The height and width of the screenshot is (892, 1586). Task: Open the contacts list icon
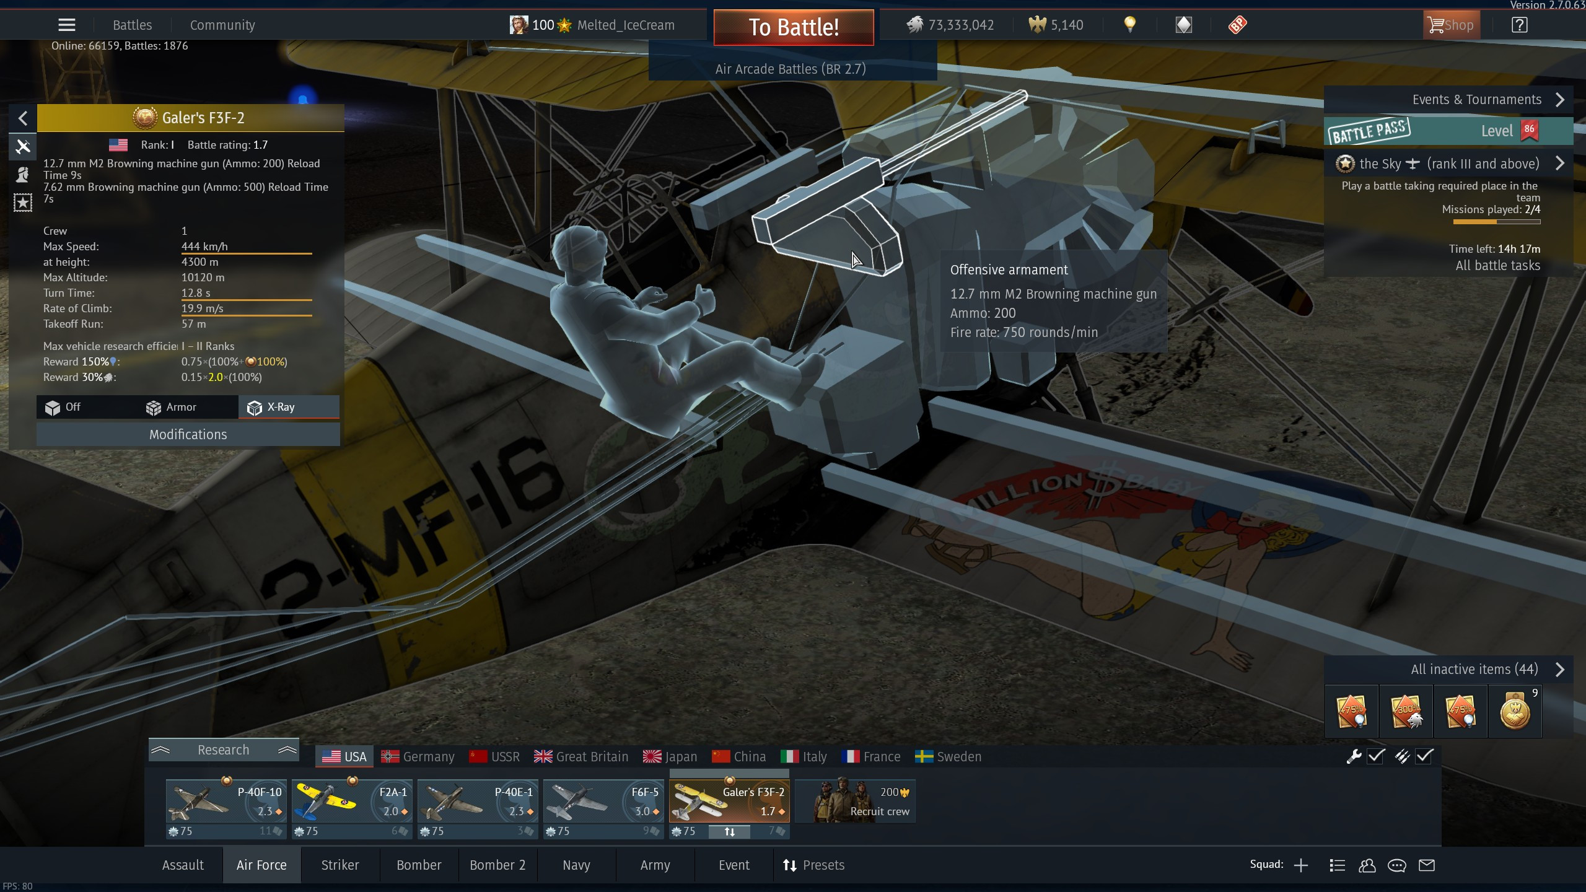(1337, 865)
